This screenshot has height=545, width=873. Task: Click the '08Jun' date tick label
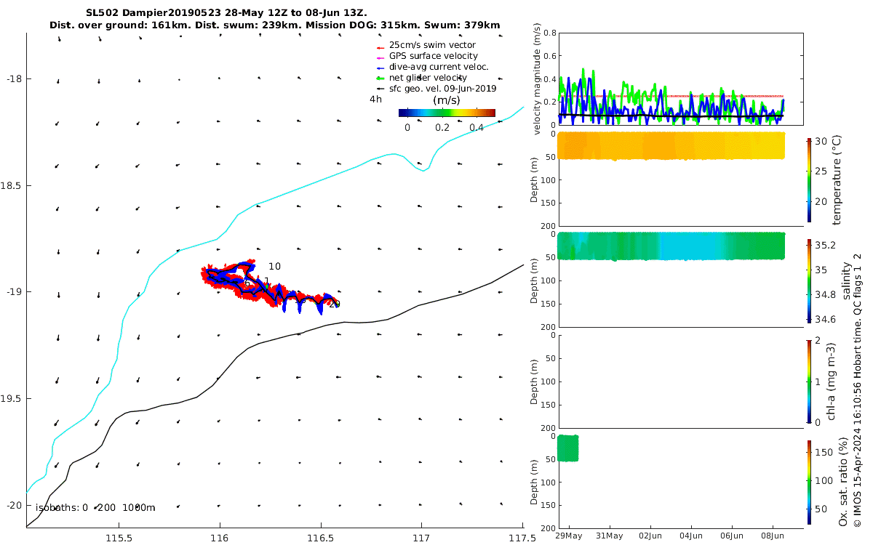(773, 536)
